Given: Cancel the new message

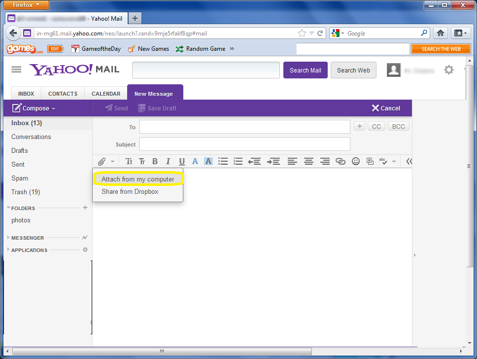Looking at the screenshot, I should click(386, 108).
